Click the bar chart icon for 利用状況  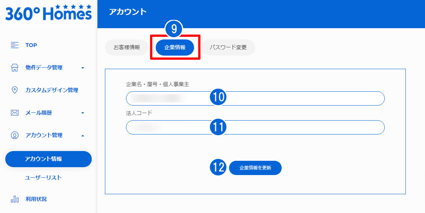point(15,199)
